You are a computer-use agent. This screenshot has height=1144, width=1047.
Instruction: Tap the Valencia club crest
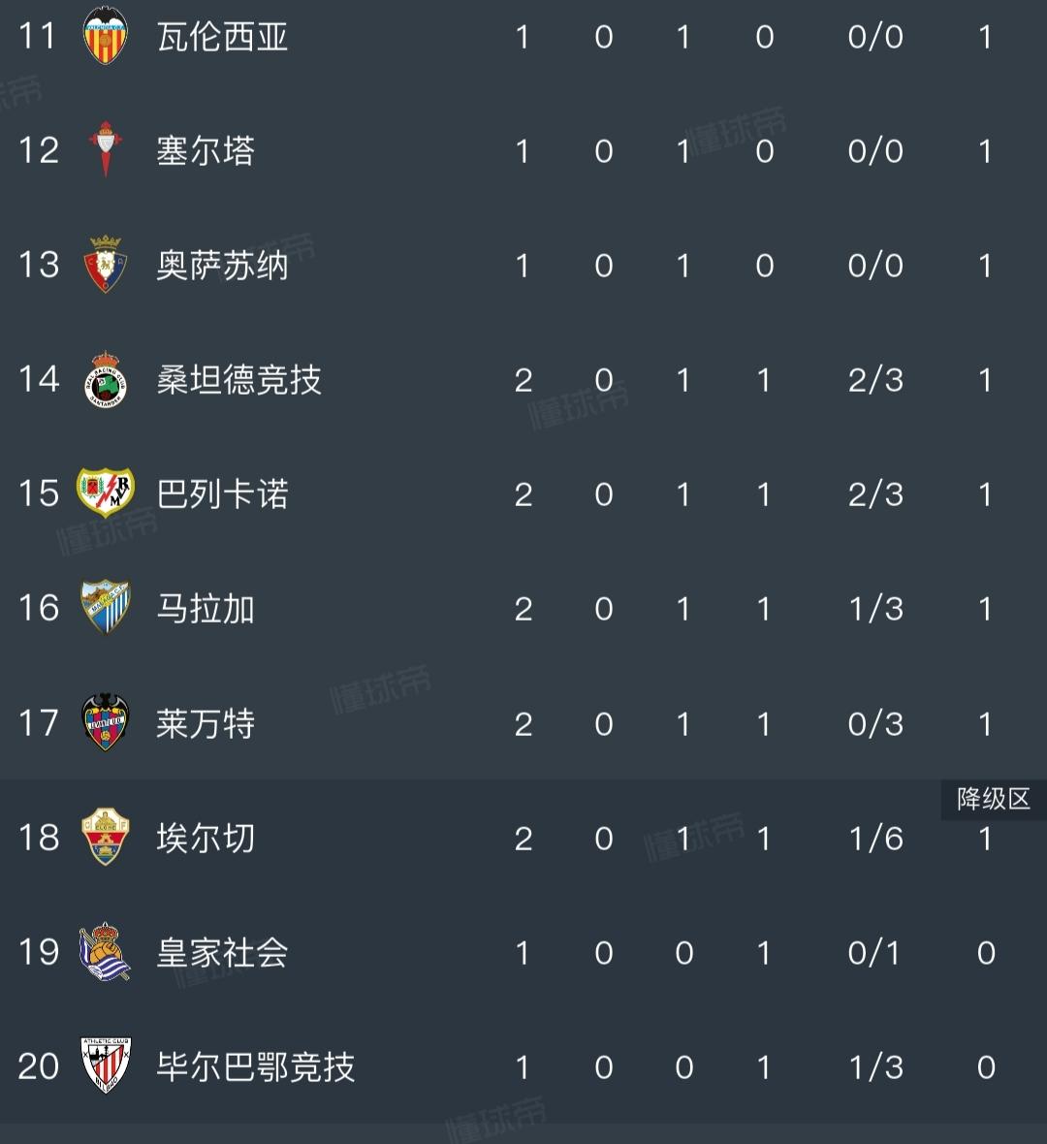[105, 36]
